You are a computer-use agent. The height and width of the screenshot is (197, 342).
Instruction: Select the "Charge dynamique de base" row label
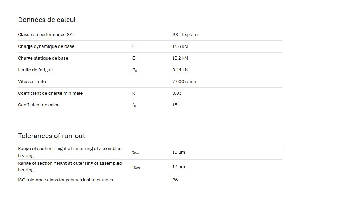(x=46, y=46)
